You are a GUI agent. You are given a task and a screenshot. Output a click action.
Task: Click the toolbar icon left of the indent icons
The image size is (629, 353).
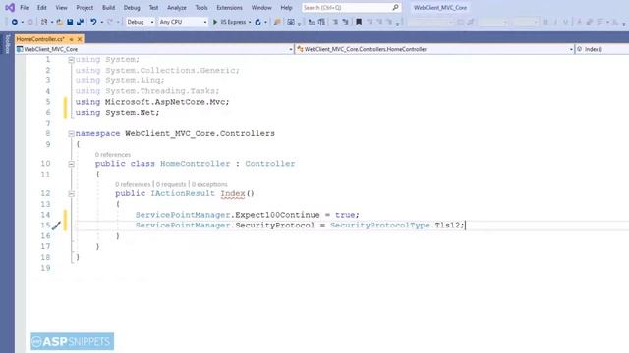coord(291,22)
